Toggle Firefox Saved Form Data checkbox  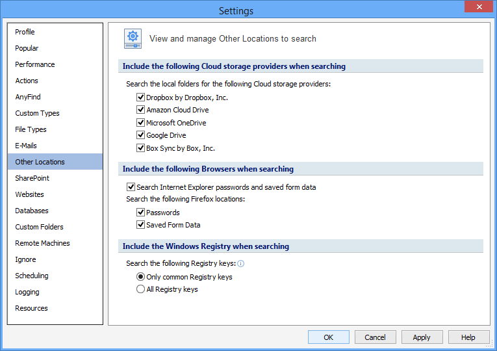tap(140, 225)
